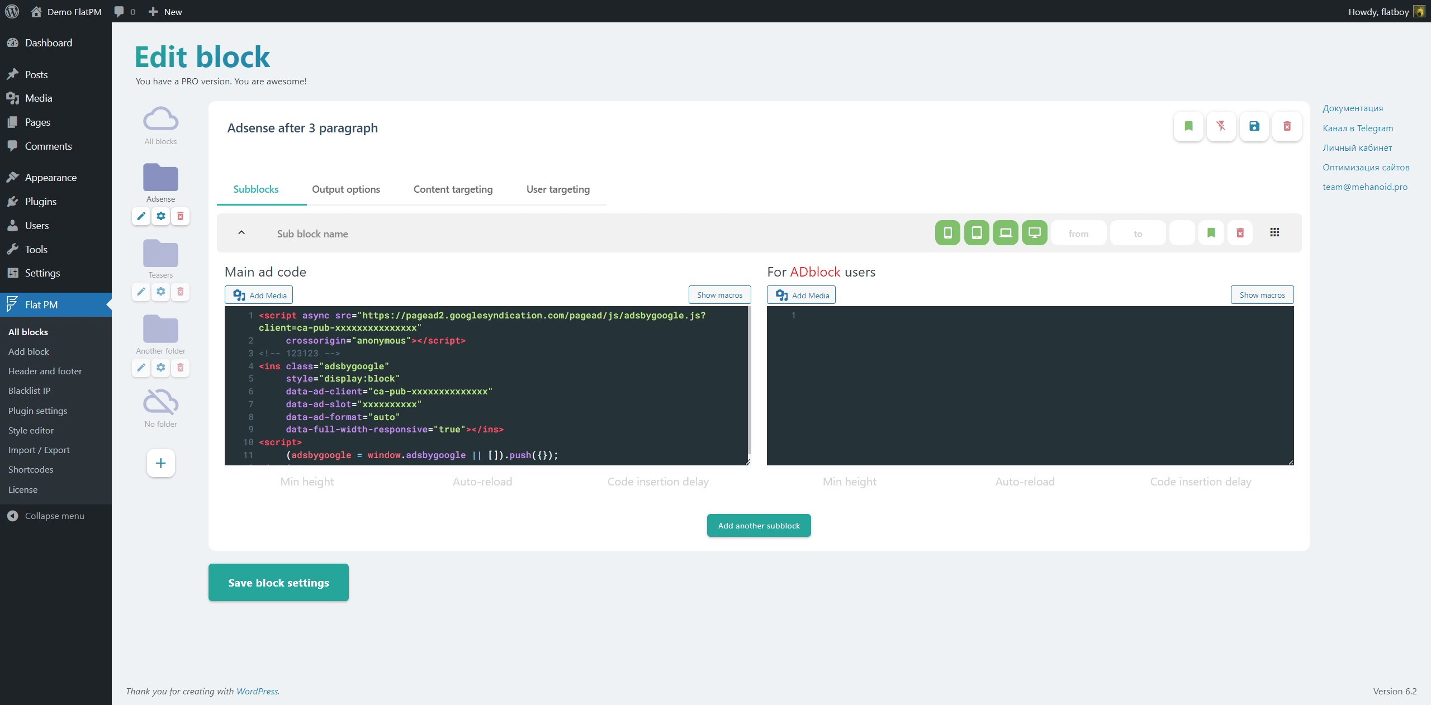Delete Another folder with trash icon
The width and height of the screenshot is (1431, 705).
[180, 368]
